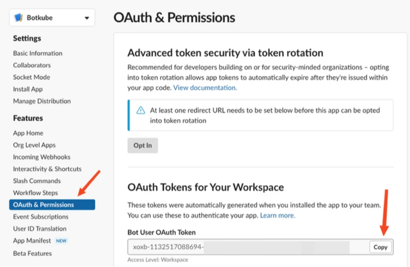
Task: Open App Manifest page
Action: pos(33,240)
